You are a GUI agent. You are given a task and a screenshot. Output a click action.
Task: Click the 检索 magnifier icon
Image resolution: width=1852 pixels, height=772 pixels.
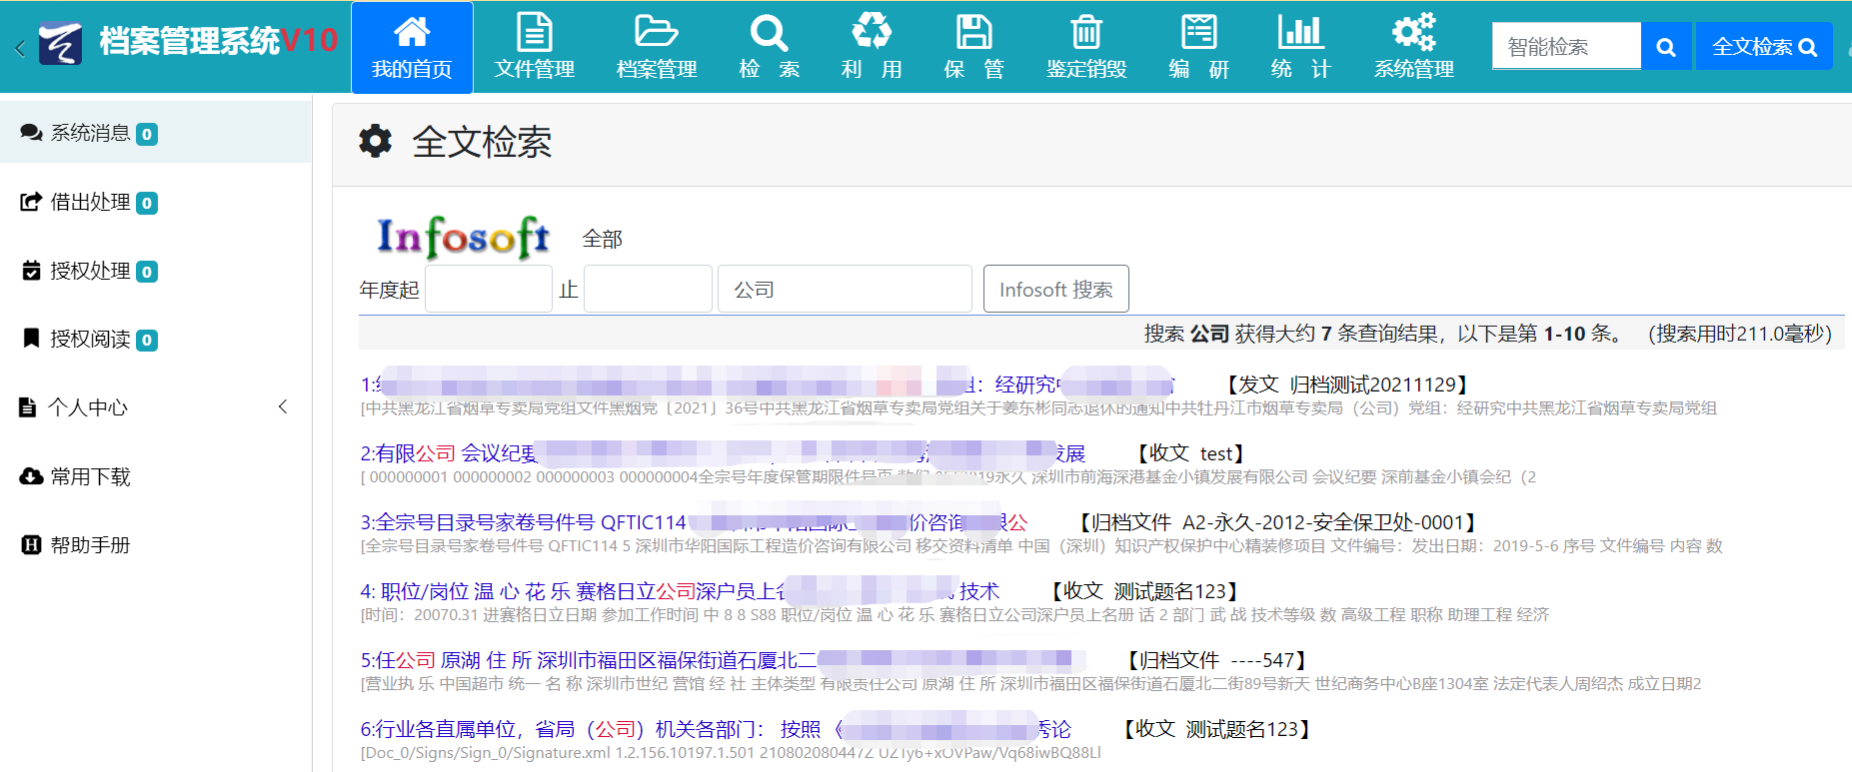pos(769,33)
